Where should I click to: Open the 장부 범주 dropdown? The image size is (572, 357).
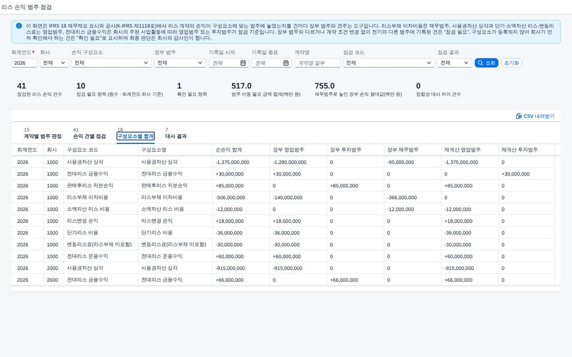coord(180,63)
